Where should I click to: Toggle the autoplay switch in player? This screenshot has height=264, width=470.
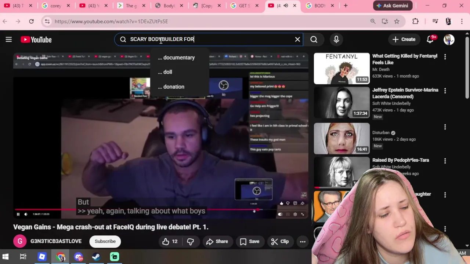(x=280, y=214)
